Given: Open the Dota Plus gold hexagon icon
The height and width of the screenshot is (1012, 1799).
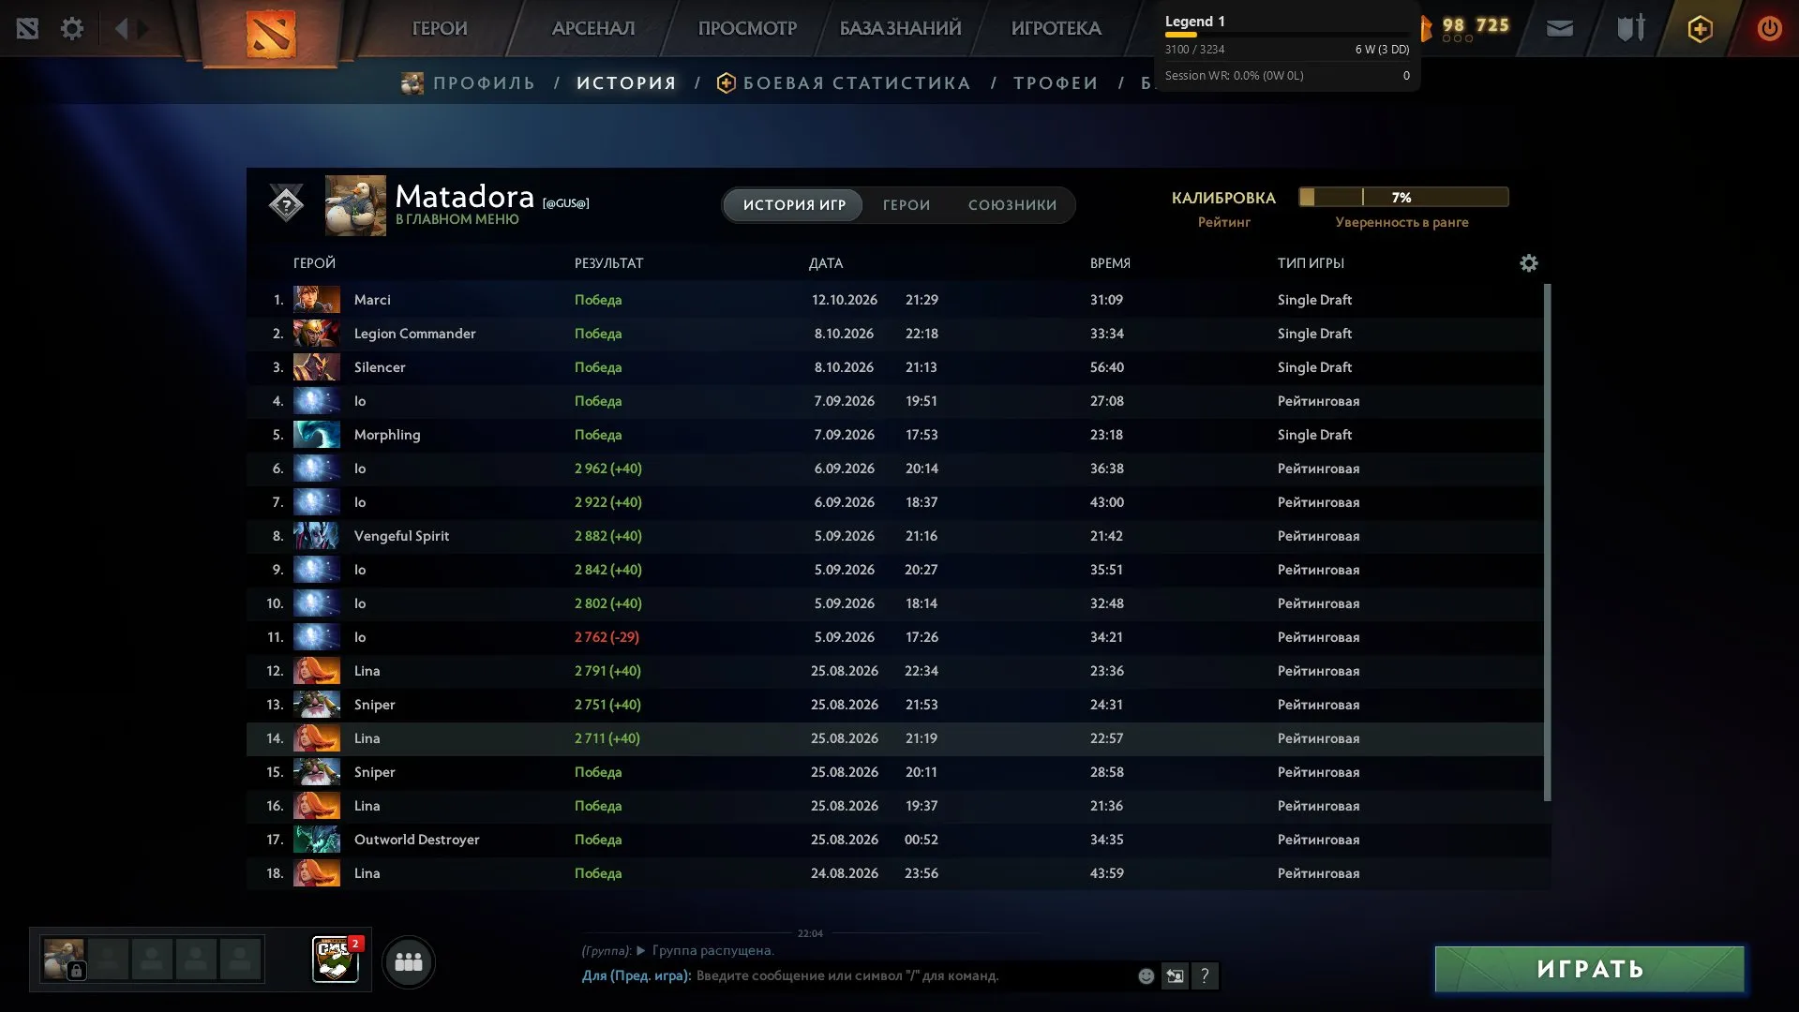Looking at the screenshot, I should coord(1700,29).
